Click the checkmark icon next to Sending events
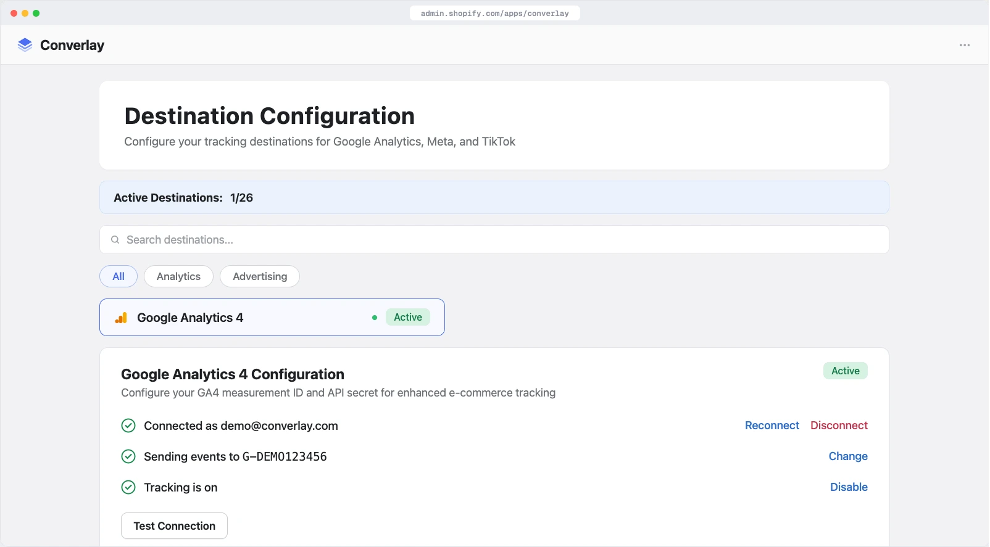This screenshot has width=990, height=547. click(128, 456)
